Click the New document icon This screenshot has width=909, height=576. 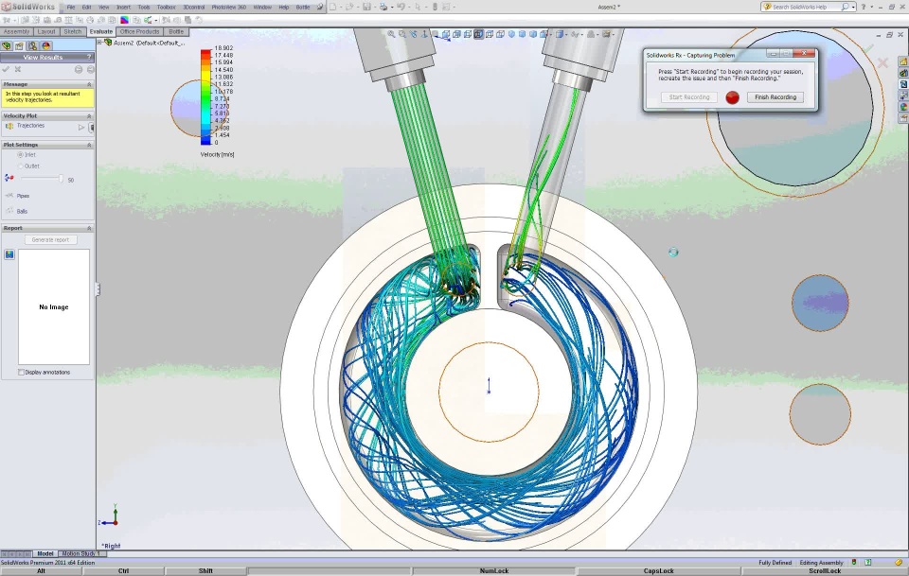coord(332,7)
